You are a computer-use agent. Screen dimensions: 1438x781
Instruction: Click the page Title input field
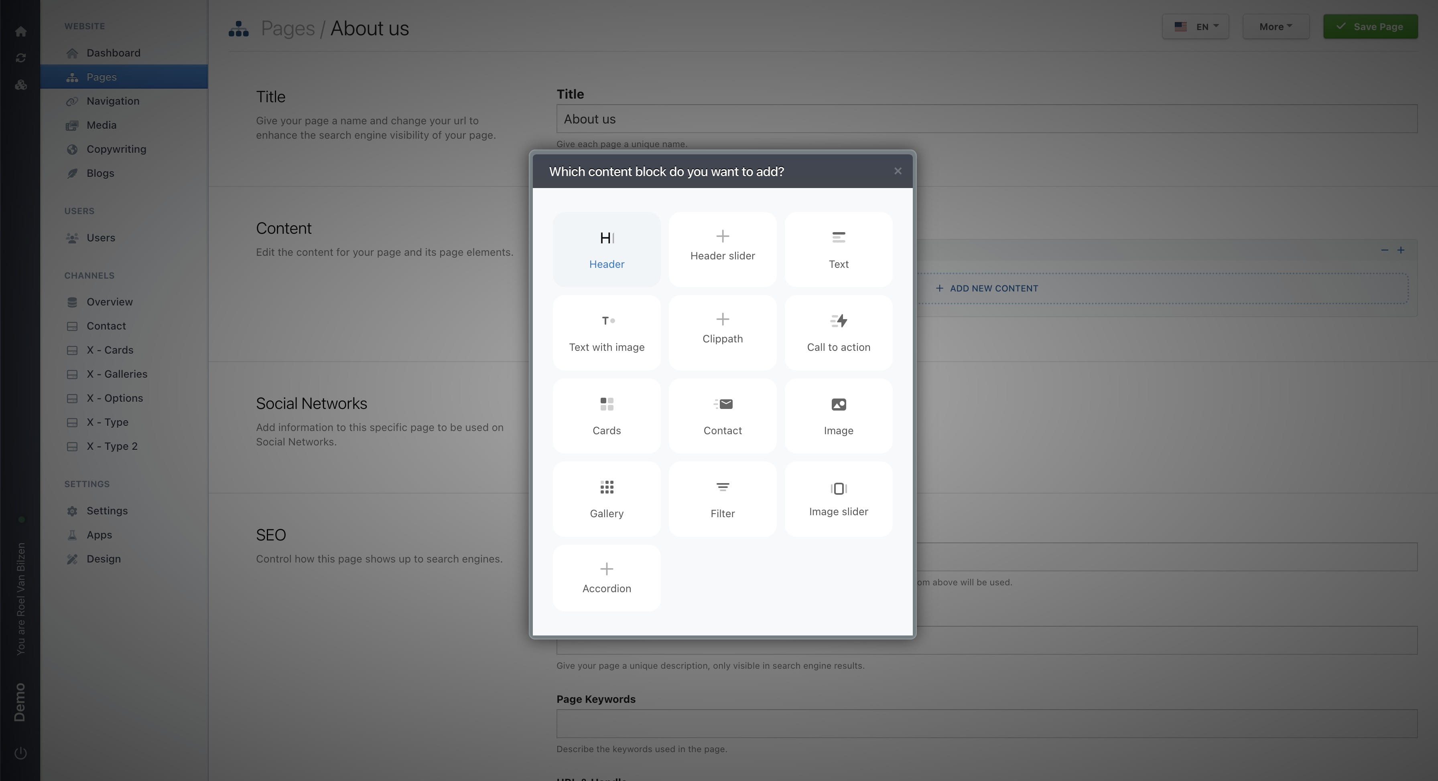coord(986,119)
